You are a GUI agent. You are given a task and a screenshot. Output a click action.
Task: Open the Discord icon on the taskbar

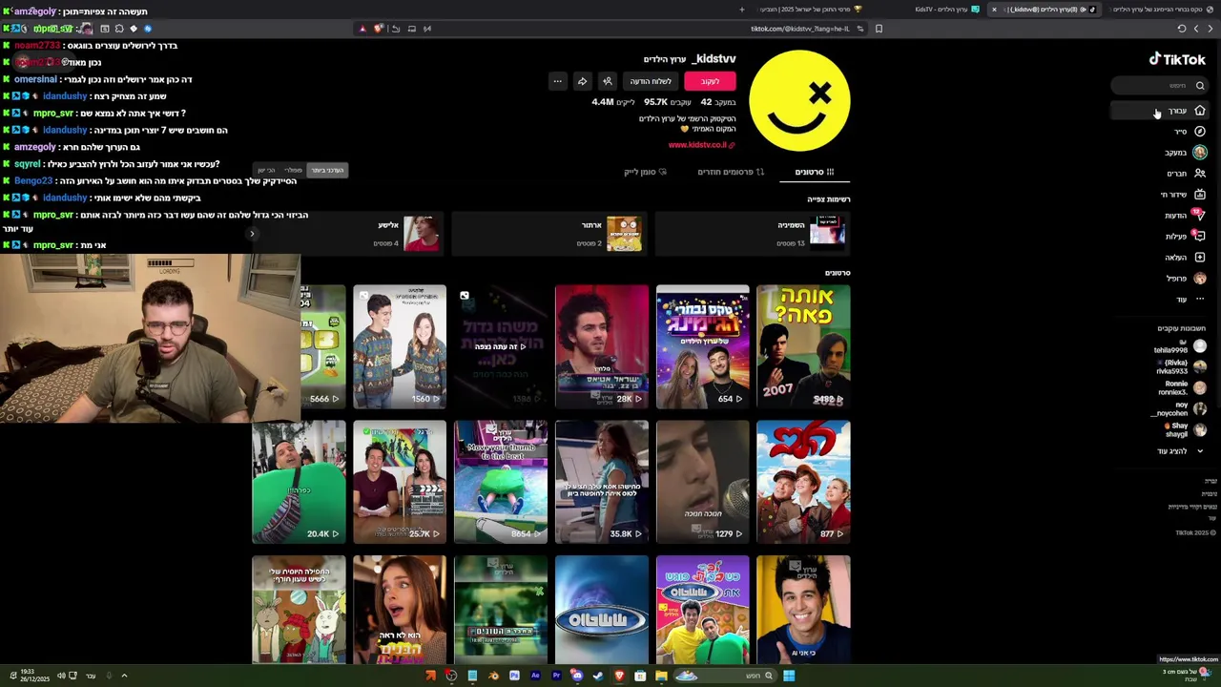point(577,676)
